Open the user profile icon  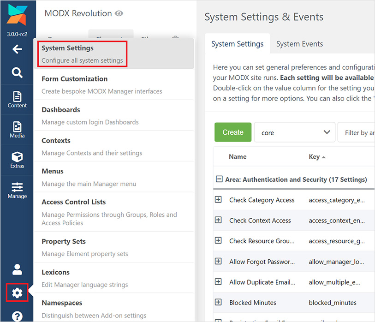coord(17,269)
